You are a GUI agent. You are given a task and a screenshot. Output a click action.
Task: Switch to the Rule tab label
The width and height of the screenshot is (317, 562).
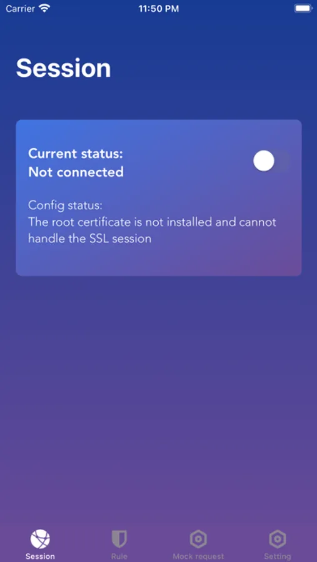pyautogui.click(x=119, y=556)
